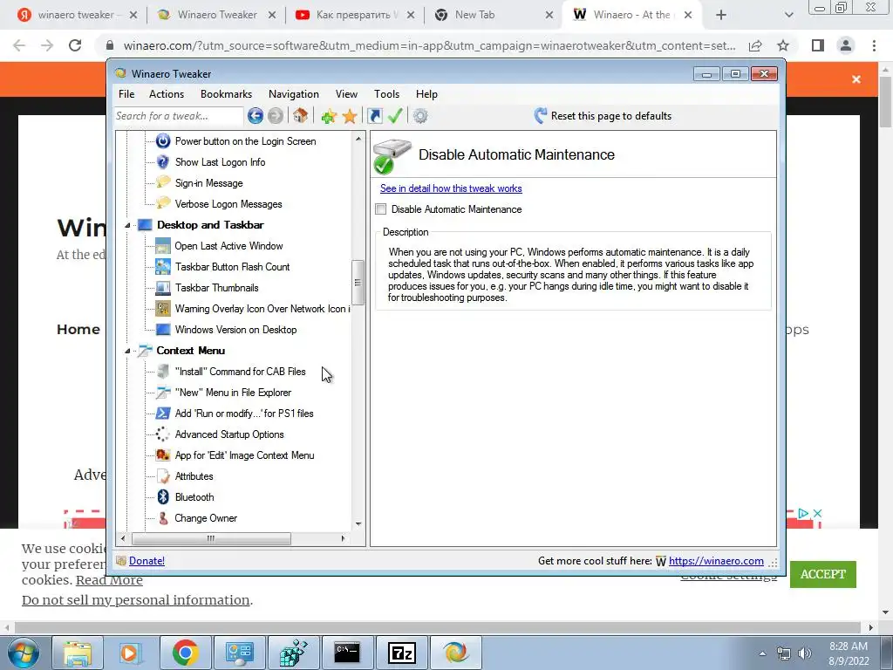Click the Chrome address bar URL

[x=429, y=45]
